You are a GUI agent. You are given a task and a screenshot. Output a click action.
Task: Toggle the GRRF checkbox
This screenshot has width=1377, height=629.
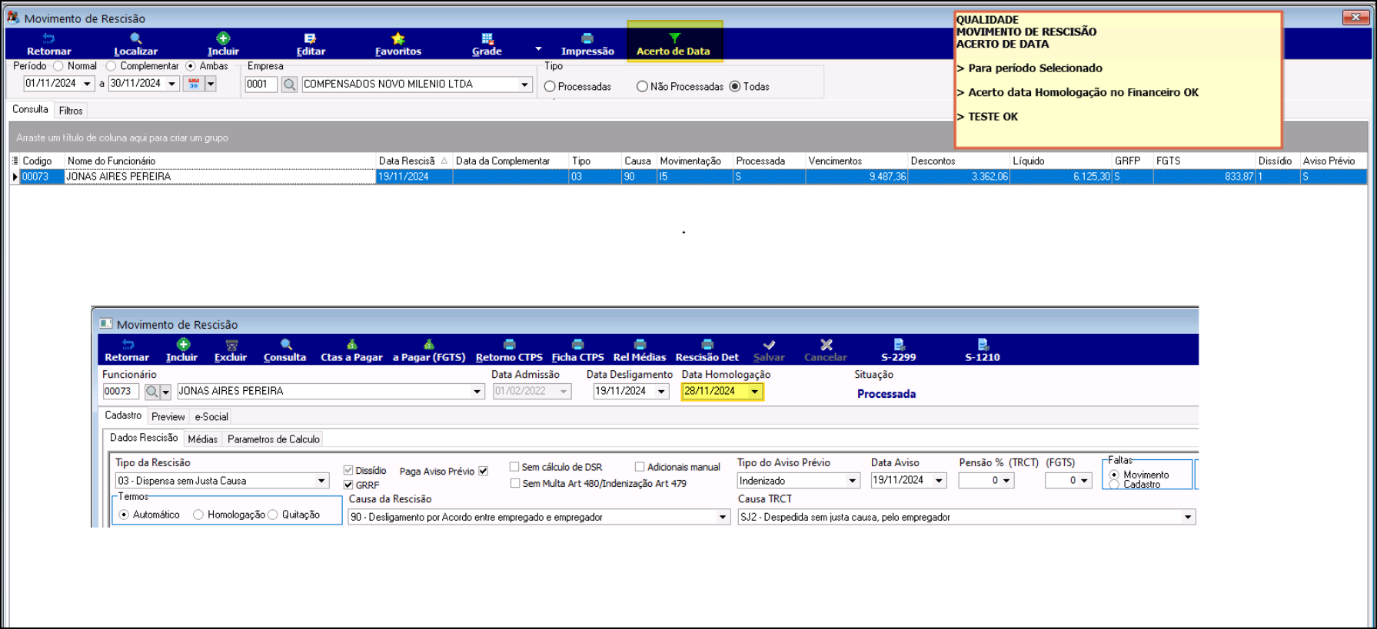click(x=348, y=485)
